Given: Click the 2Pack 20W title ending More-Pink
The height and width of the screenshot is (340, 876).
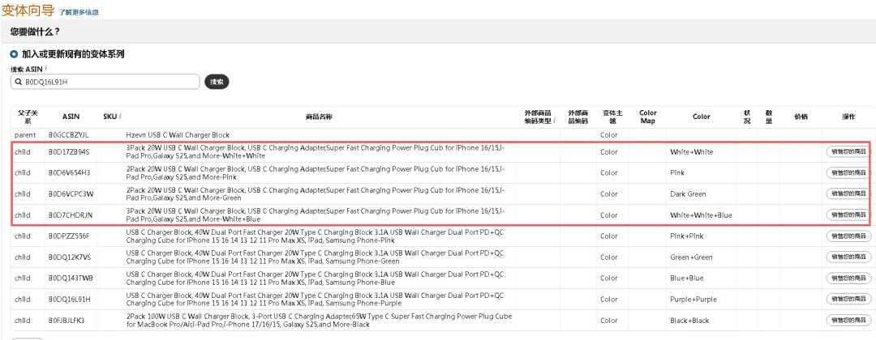Looking at the screenshot, I should [x=315, y=172].
